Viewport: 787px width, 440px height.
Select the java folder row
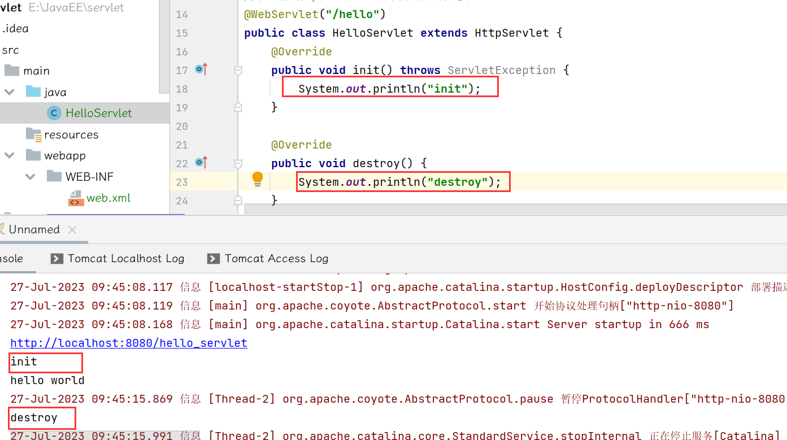[85, 92]
